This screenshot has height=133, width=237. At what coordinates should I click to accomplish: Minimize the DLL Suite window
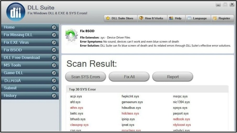(218, 4)
